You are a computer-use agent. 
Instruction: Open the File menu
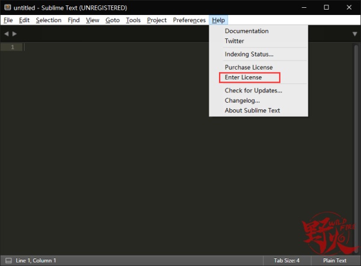(x=8, y=20)
